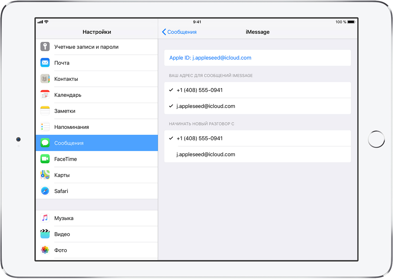
Task: Tap the Notes icon
Action: point(45,111)
